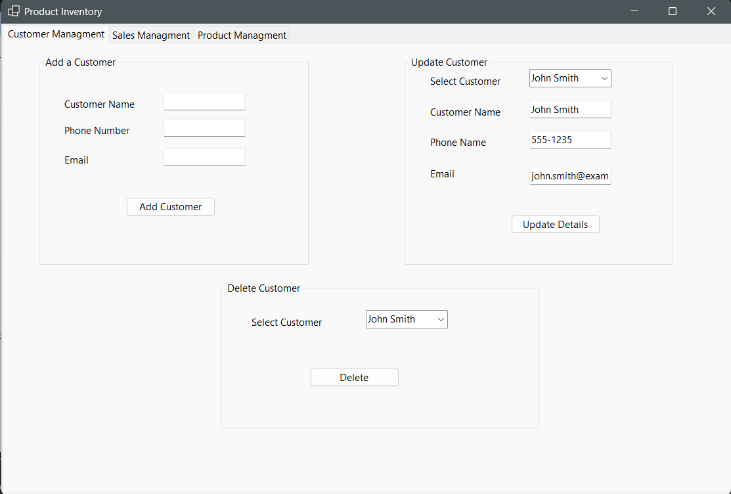Click the Add Customer button
This screenshot has width=731, height=494.
[x=171, y=207]
